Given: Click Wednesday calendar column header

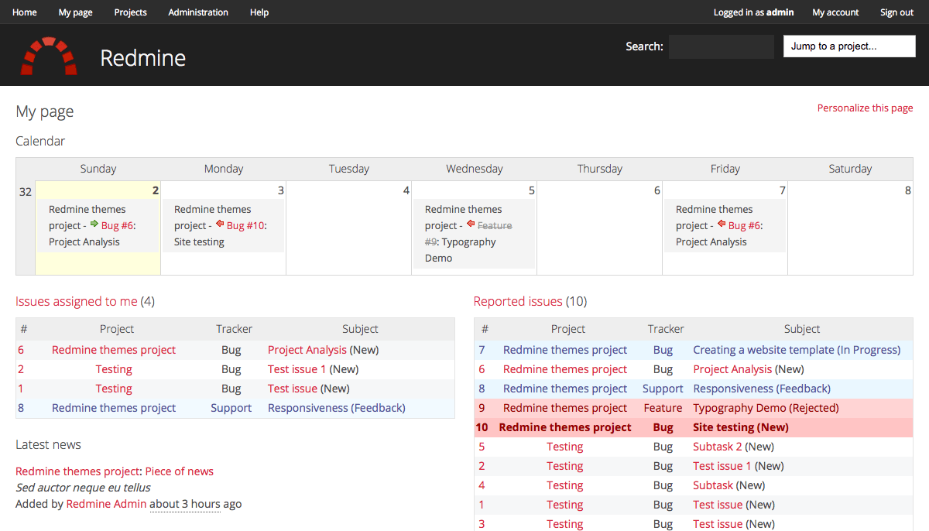Looking at the screenshot, I should [x=475, y=169].
